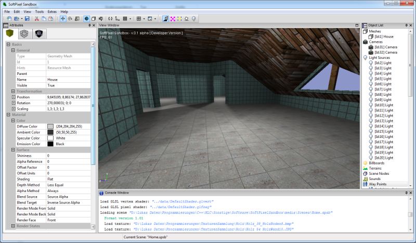
Task: Select the Scale transform tool
Action: tap(77, 19)
